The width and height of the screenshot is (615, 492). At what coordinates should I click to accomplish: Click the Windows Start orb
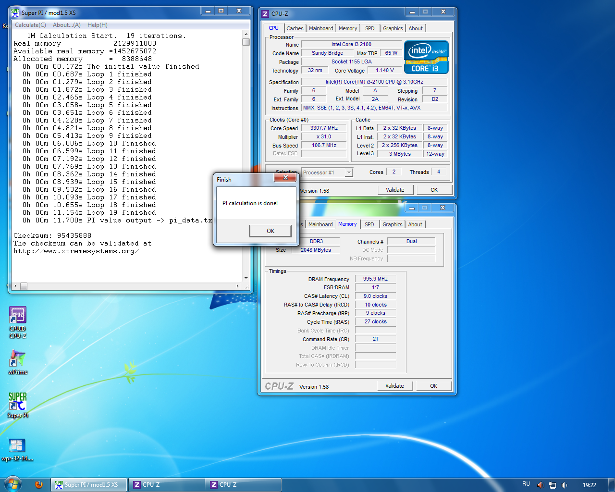12,484
